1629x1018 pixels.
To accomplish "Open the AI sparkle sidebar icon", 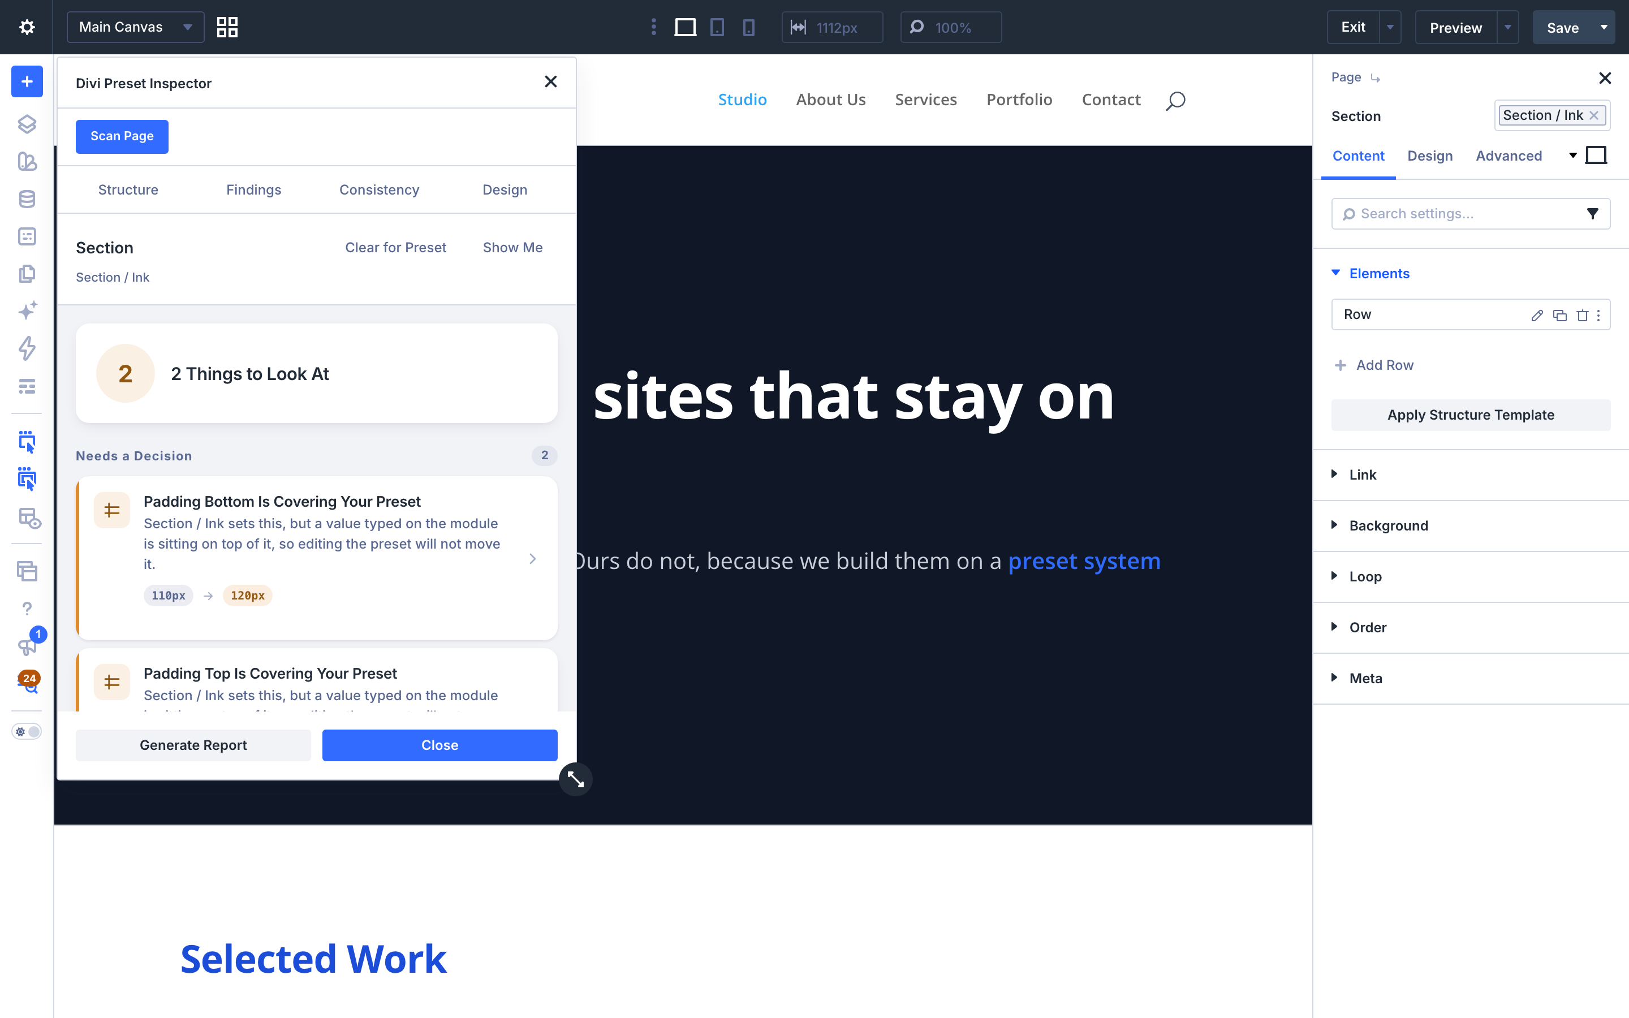I will click(27, 310).
